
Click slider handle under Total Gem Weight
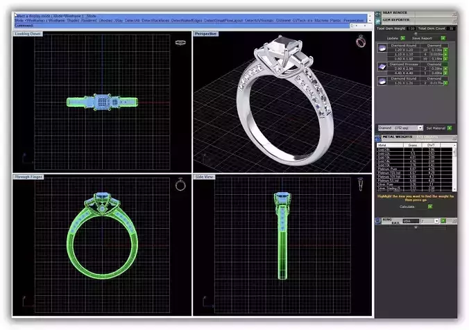coord(416,34)
